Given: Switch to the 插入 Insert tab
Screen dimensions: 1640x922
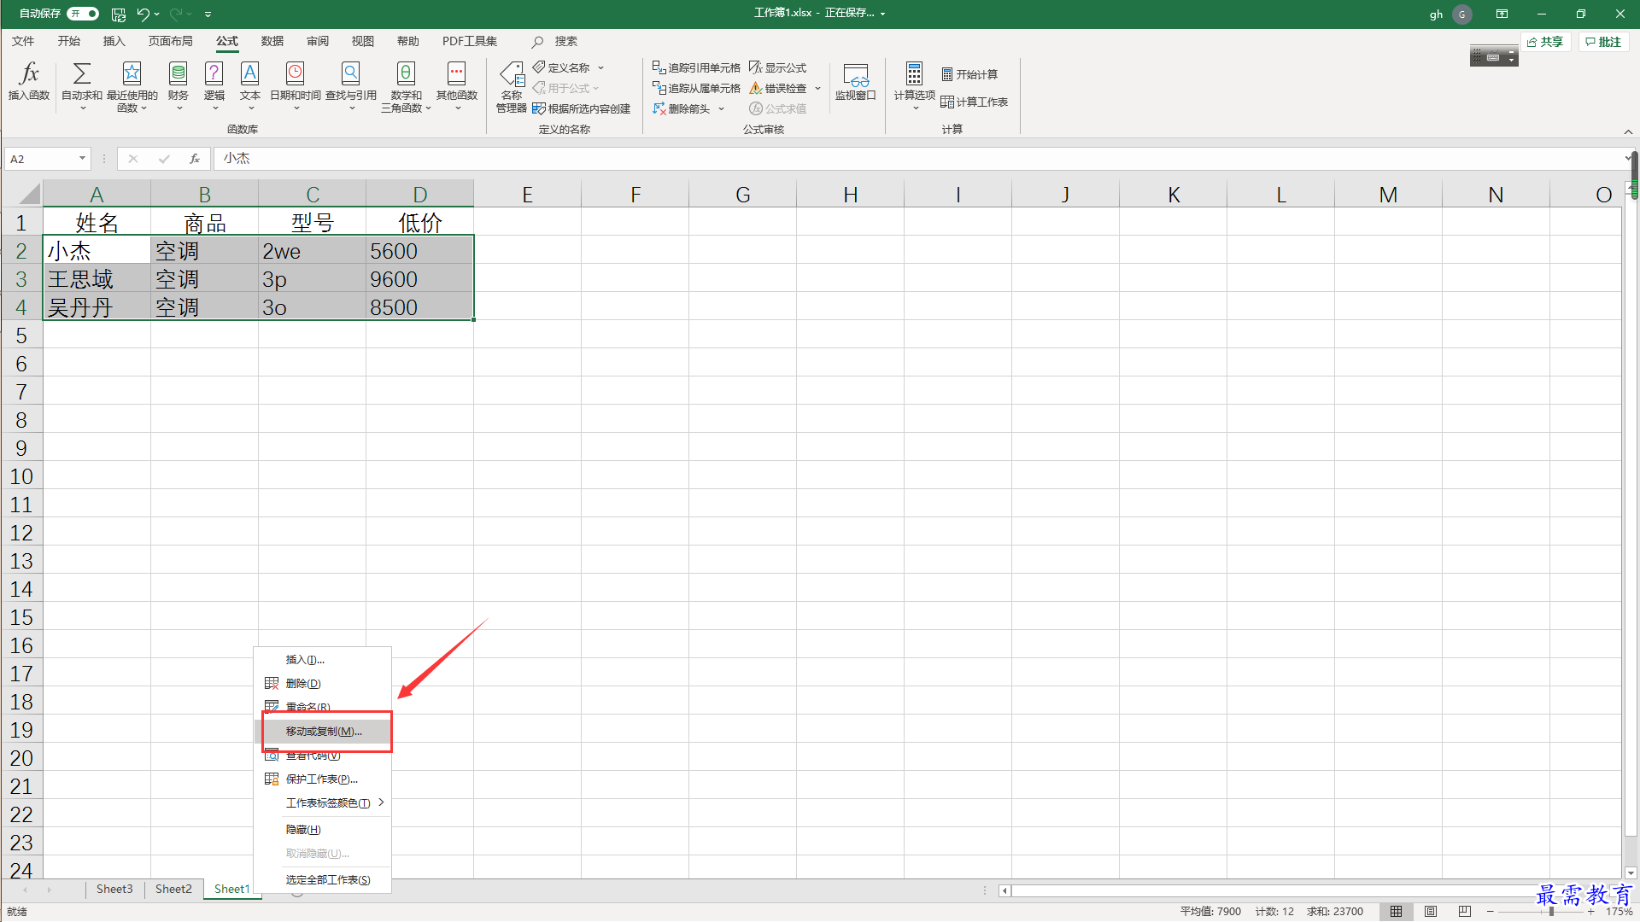Looking at the screenshot, I should click(x=114, y=41).
